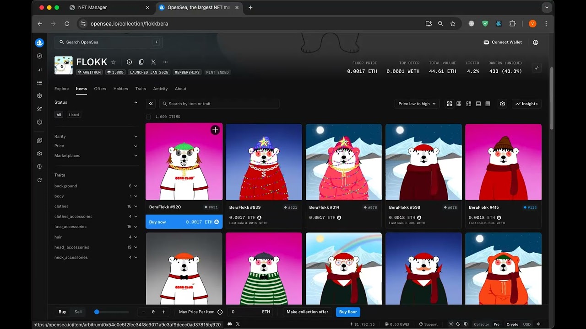Switch to compact table view icon
The width and height of the screenshot is (586, 329).
click(488, 104)
